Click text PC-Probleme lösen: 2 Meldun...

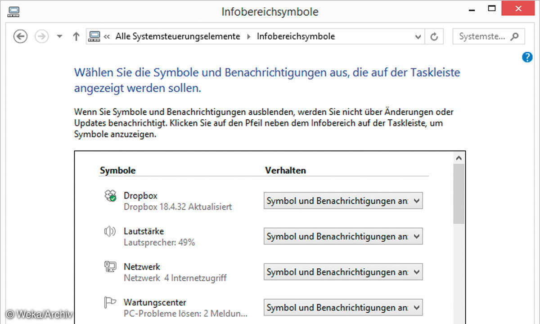[185, 314]
